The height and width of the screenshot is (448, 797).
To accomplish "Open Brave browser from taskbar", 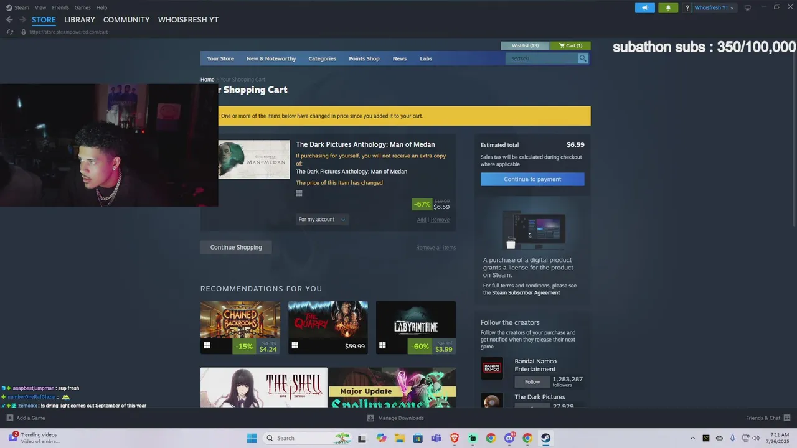I will pos(455,438).
